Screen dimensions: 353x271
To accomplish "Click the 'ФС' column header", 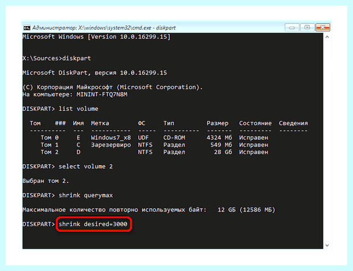I will (141, 123).
